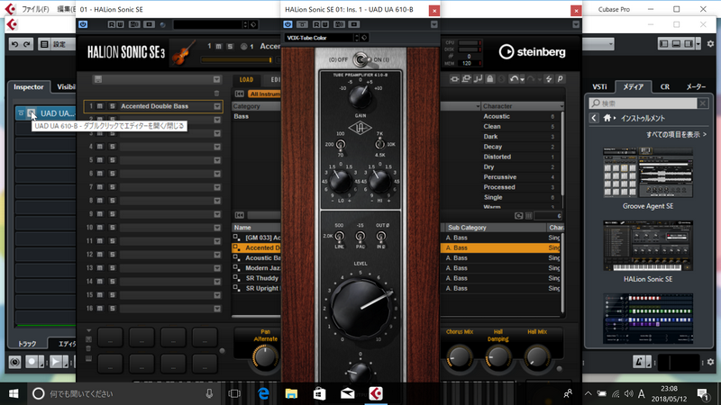Open UAD 610-B window functions dropdown arrow
This screenshot has width=721, height=405.
pyautogui.click(x=434, y=24)
